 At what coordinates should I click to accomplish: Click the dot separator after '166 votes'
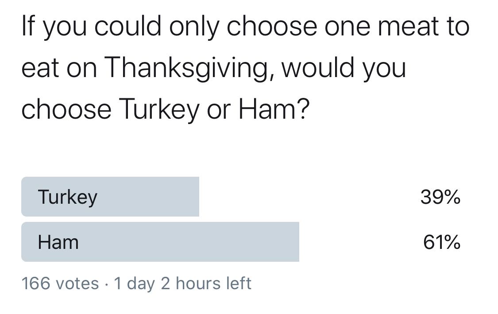click(106, 284)
